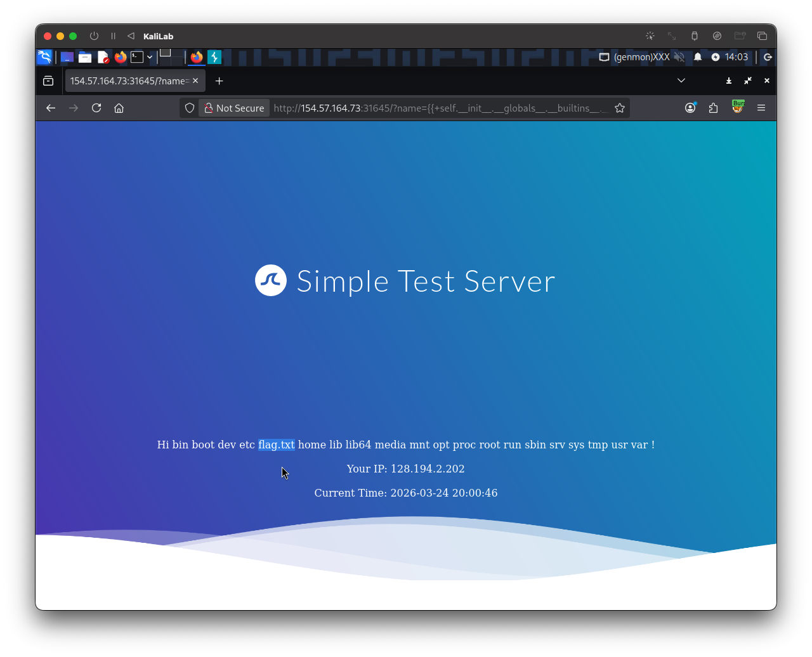This screenshot has width=812, height=657.
Task: Bookmark this page with the star icon
Action: tap(619, 108)
